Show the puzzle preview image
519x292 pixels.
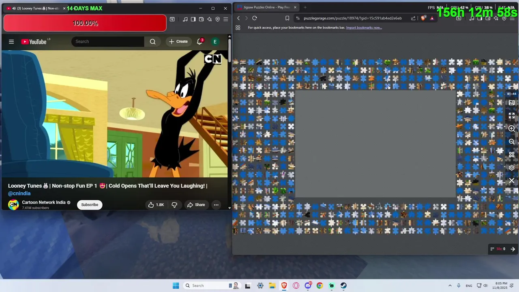[512, 103]
